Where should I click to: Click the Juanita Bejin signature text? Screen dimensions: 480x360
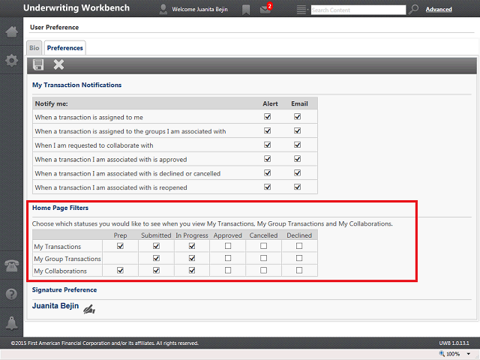55,306
